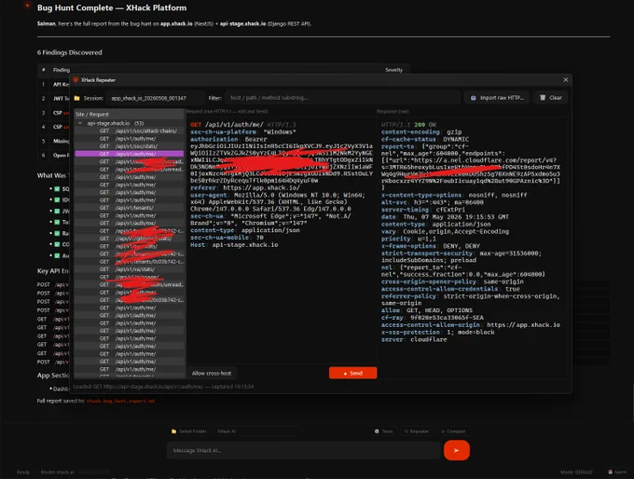Select GET /api/v1/va/stats/ request
Image resolution: width=634 pixels, height=479 pixels.
tap(129, 269)
